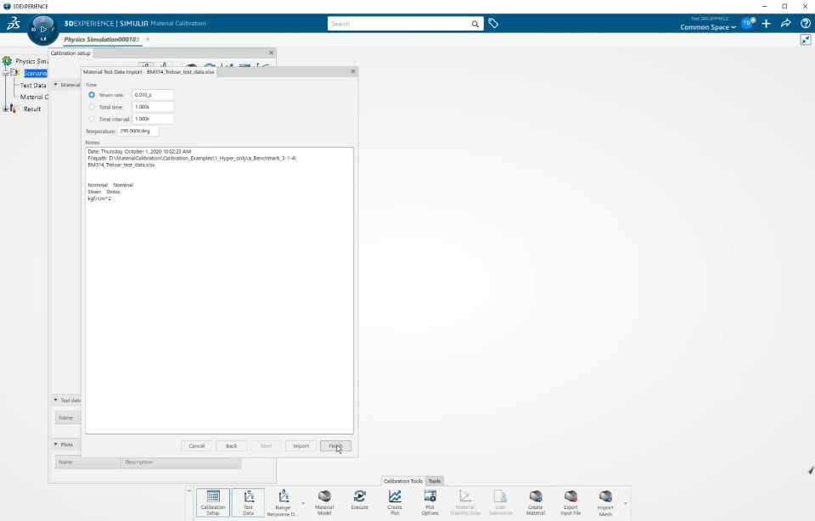Collapse the Plots section

(56, 445)
